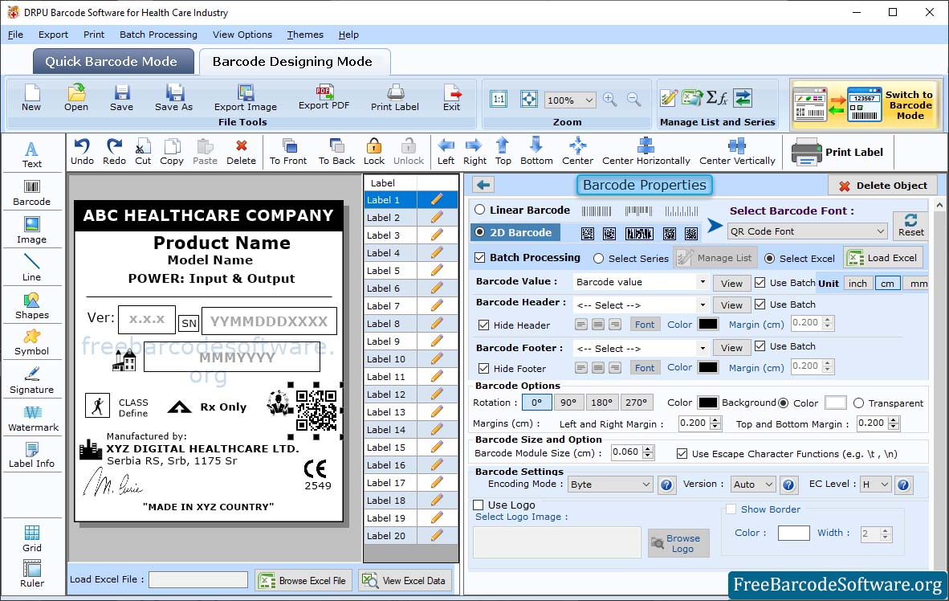
Task: Set rotation to 90° button
Action: pos(568,403)
